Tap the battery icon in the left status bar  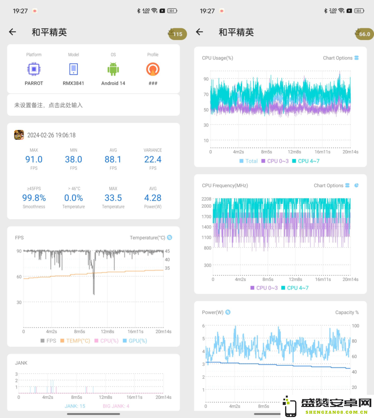pos(172,10)
